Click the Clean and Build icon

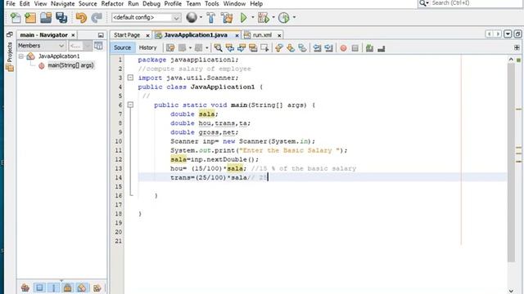tap(227, 17)
